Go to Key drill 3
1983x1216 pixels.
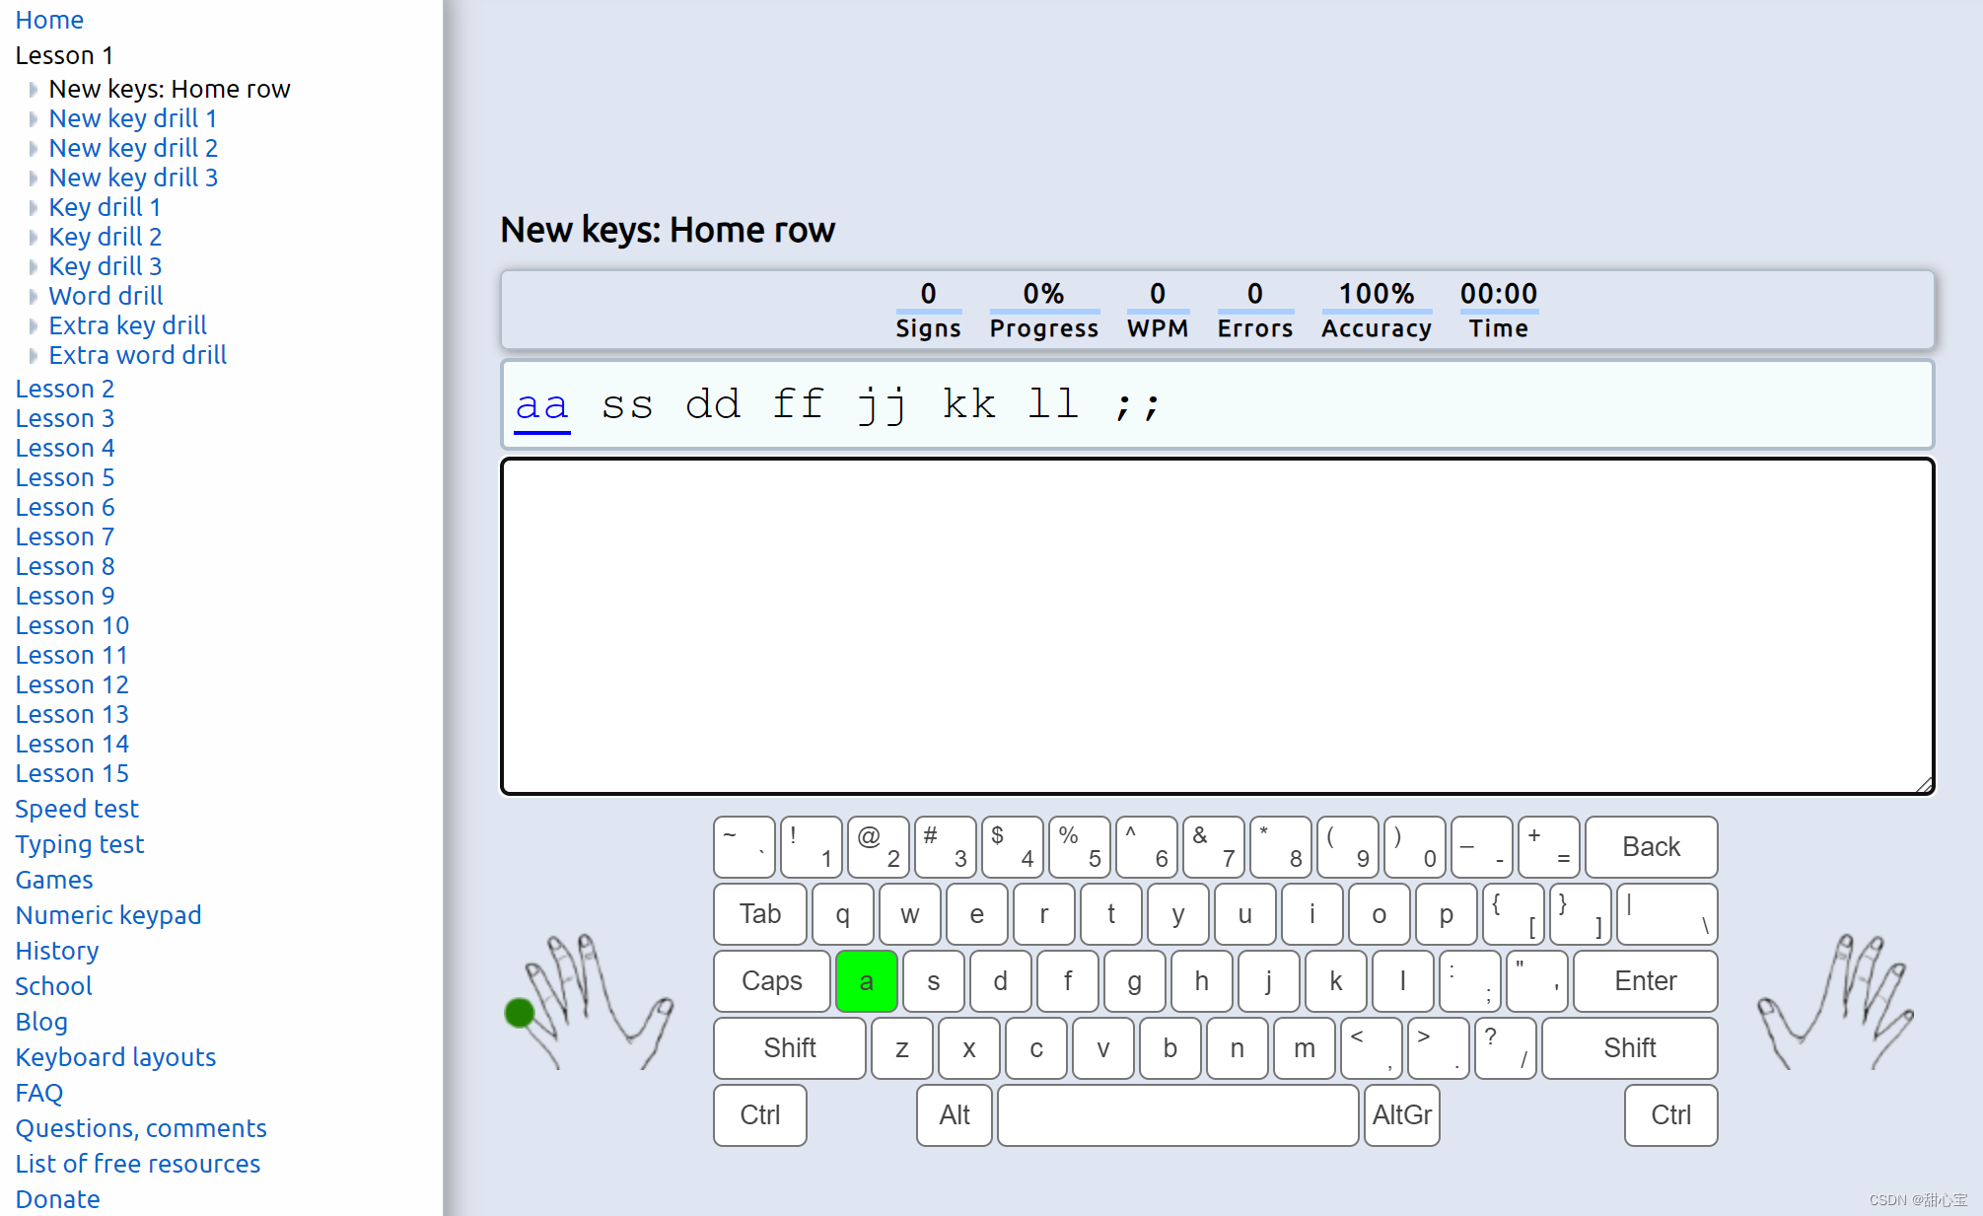click(x=105, y=266)
